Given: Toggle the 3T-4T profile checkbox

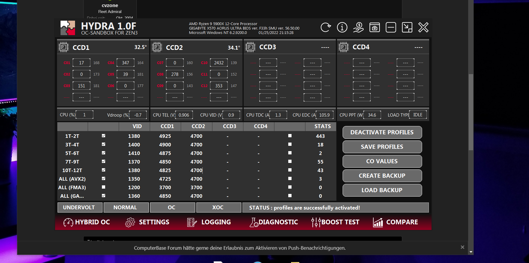Looking at the screenshot, I should coord(103,144).
